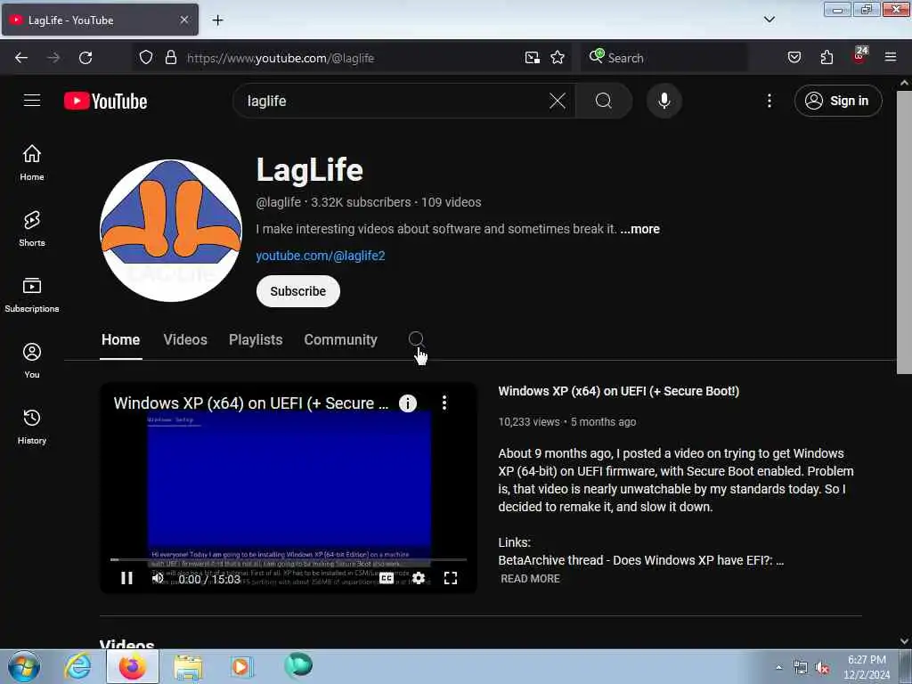This screenshot has height=684, width=912.
Task: Enter fullscreen on featured video
Action: (x=451, y=577)
